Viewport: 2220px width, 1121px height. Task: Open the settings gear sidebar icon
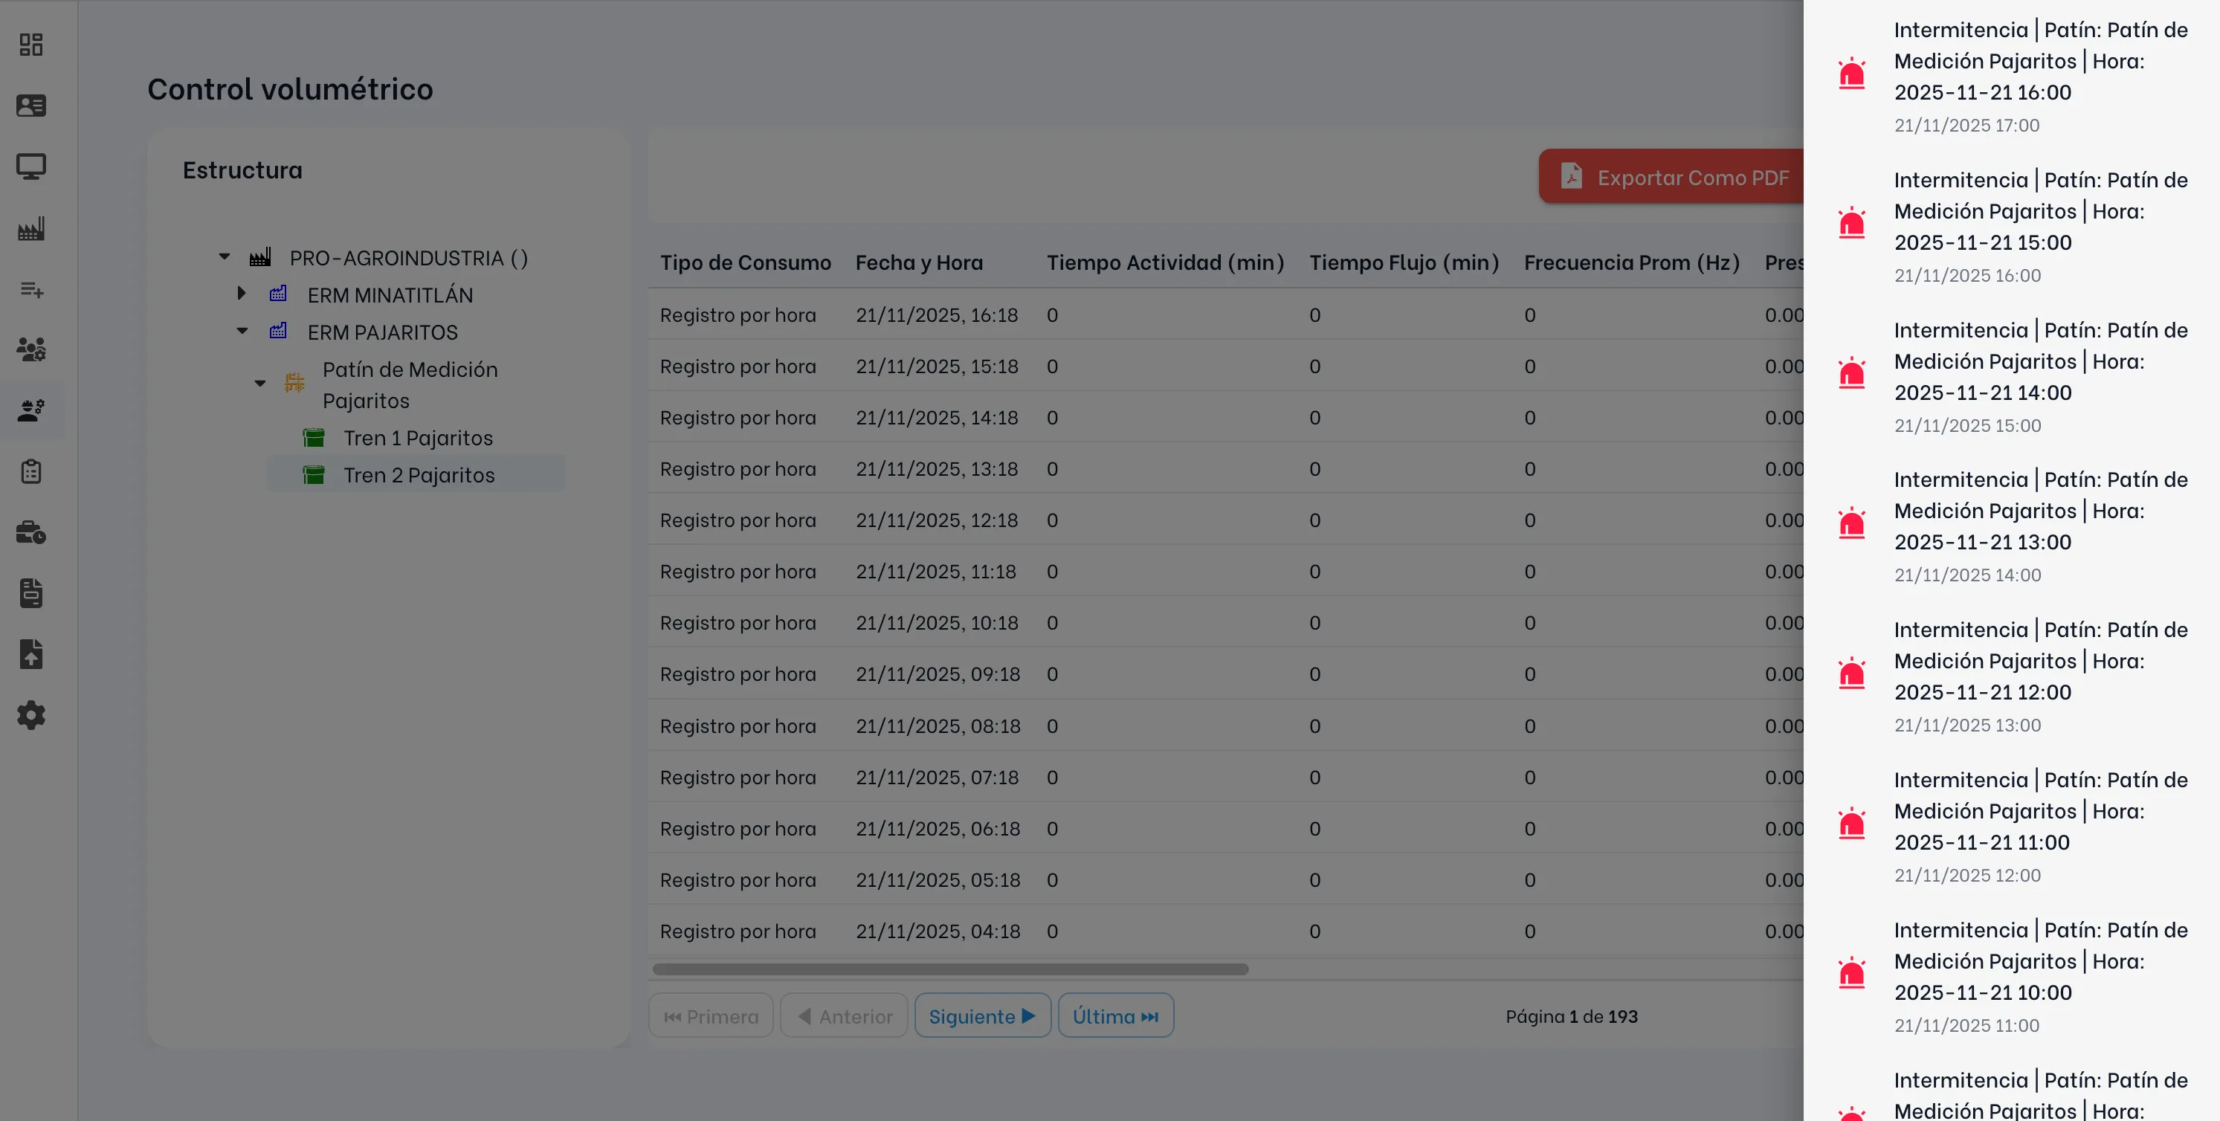(x=31, y=715)
